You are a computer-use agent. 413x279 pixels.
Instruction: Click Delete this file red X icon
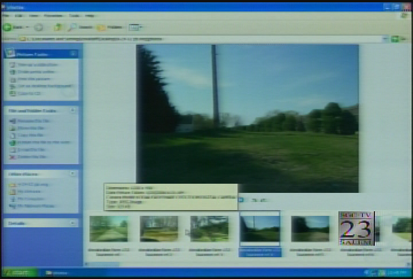point(13,156)
